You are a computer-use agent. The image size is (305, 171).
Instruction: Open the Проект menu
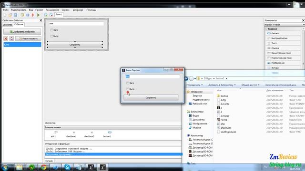tap(39, 9)
